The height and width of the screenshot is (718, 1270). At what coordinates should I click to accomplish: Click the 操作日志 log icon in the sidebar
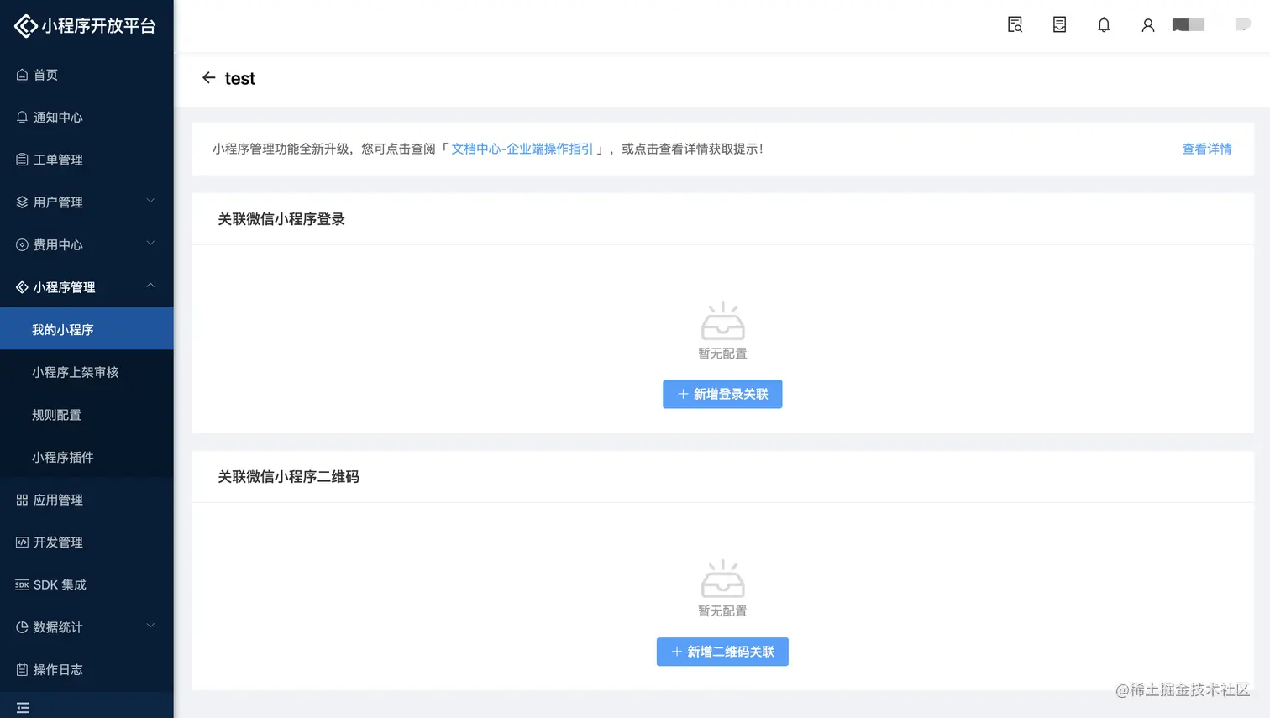(23, 669)
